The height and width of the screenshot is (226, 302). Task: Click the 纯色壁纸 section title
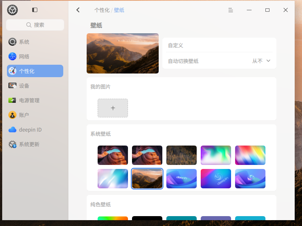(x=101, y=204)
